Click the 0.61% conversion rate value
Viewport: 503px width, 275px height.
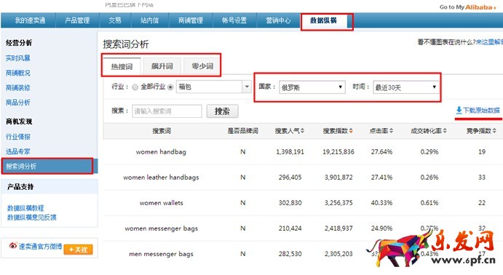429,203
